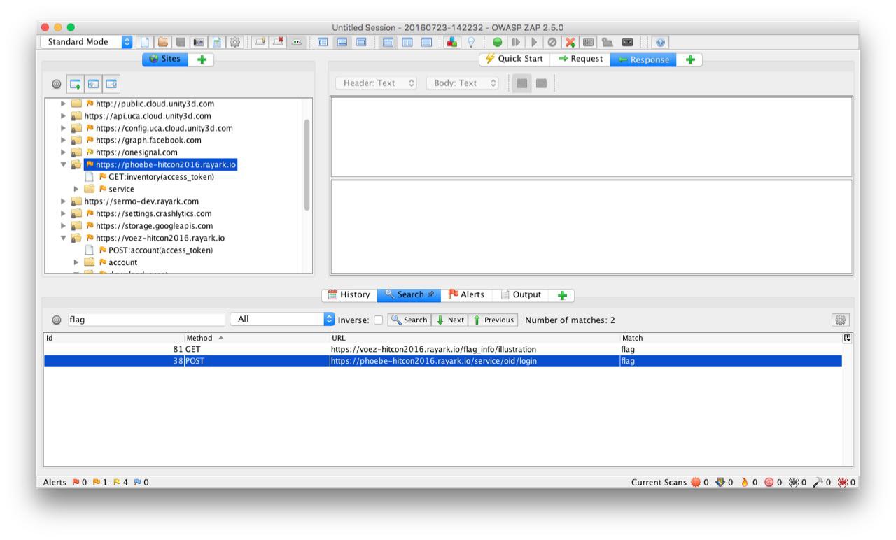This screenshot has height=540, width=896.
Task: Click the add custom breakpoint red X icon
Action: click(x=570, y=42)
